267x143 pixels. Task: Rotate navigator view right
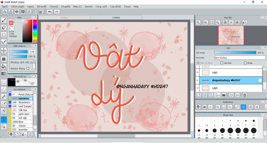(x=237, y=22)
